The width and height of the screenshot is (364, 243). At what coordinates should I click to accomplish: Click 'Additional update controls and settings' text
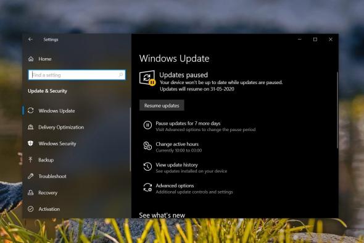[194, 192]
